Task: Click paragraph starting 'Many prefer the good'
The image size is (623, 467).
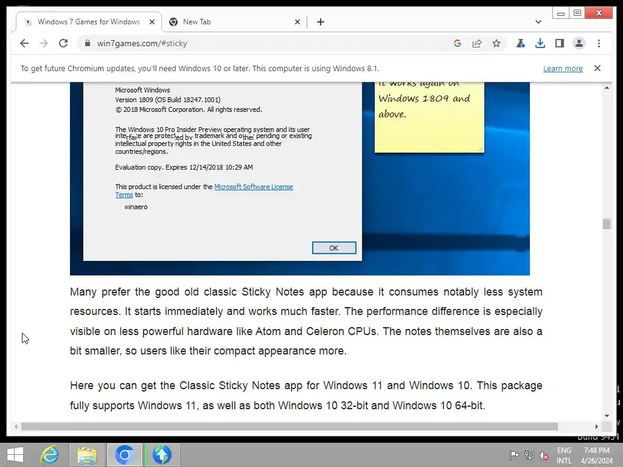Action: coord(306,321)
